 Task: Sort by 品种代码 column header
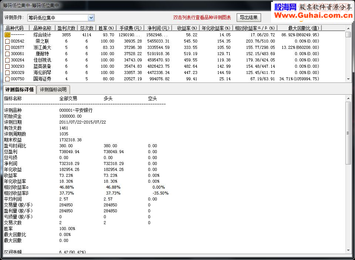tap(17, 28)
